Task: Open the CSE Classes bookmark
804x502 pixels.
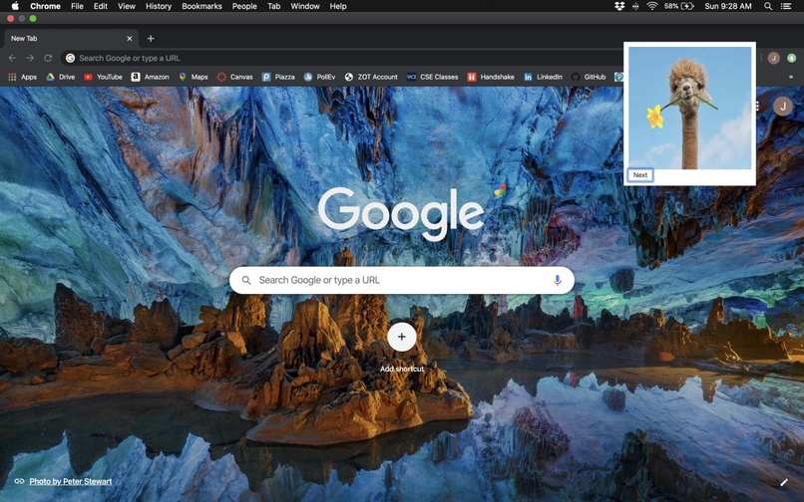Action: (432, 77)
